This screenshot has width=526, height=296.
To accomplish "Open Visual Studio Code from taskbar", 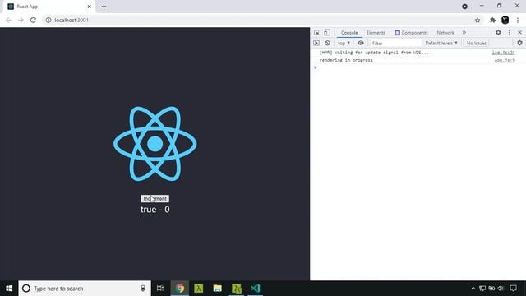I will click(x=256, y=289).
